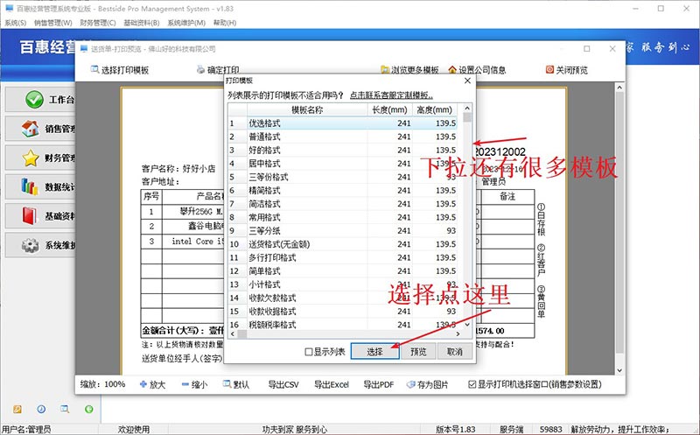This screenshot has width=700, height=435.
Task: Open 基础资料(B) menu
Action: [142, 23]
